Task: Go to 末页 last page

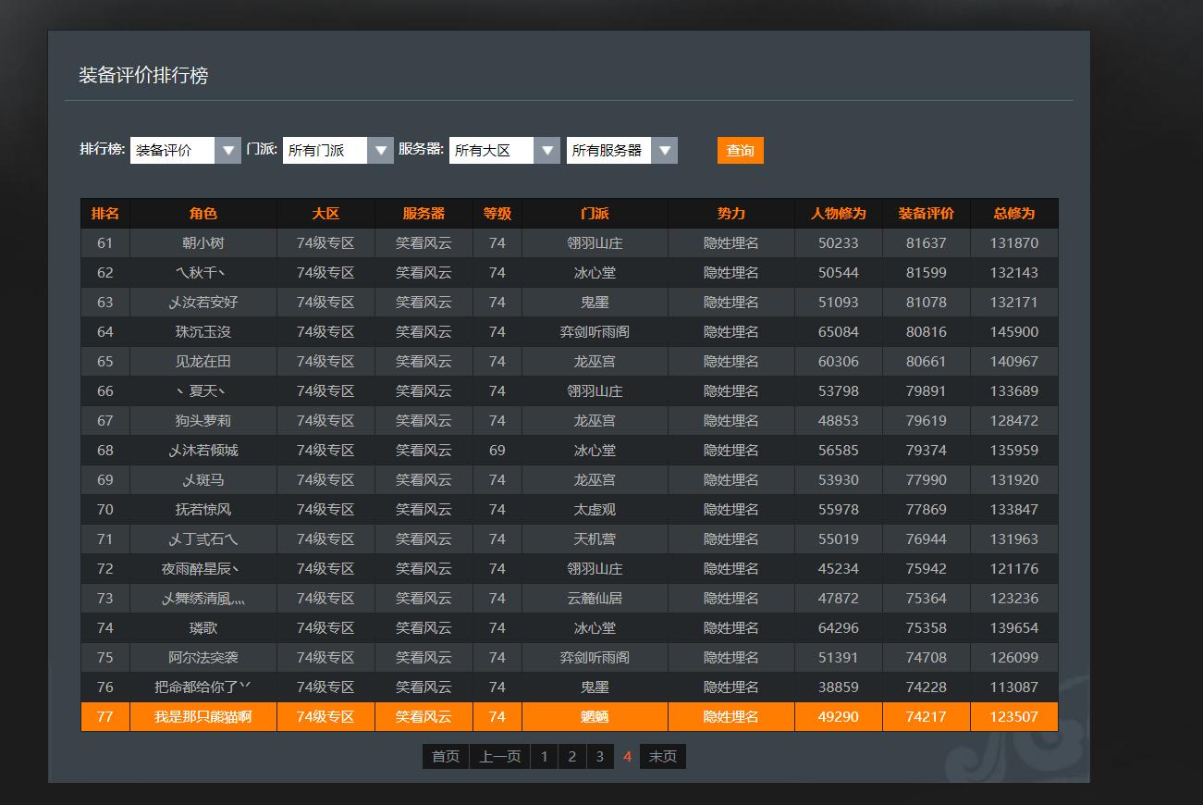Action: pyautogui.click(x=662, y=757)
